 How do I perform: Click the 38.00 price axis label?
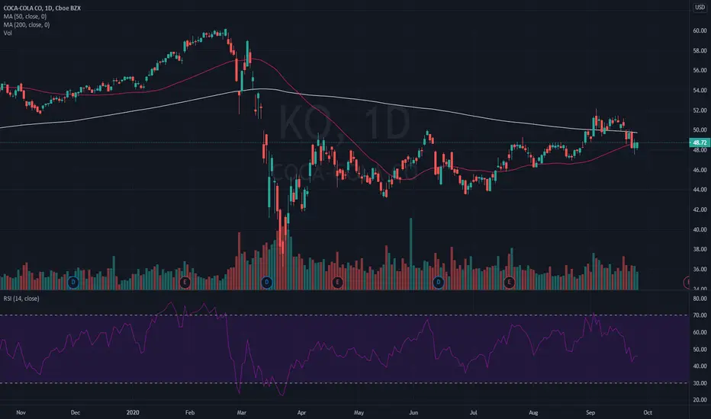(x=700, y=249)
